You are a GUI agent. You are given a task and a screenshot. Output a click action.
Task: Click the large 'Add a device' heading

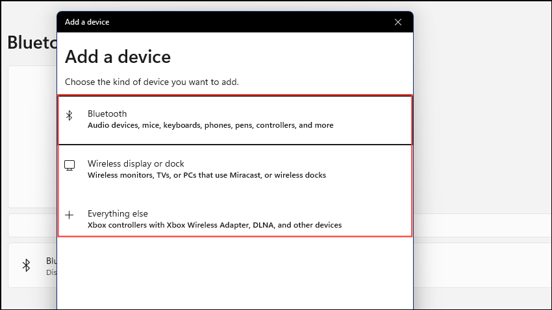118,56
